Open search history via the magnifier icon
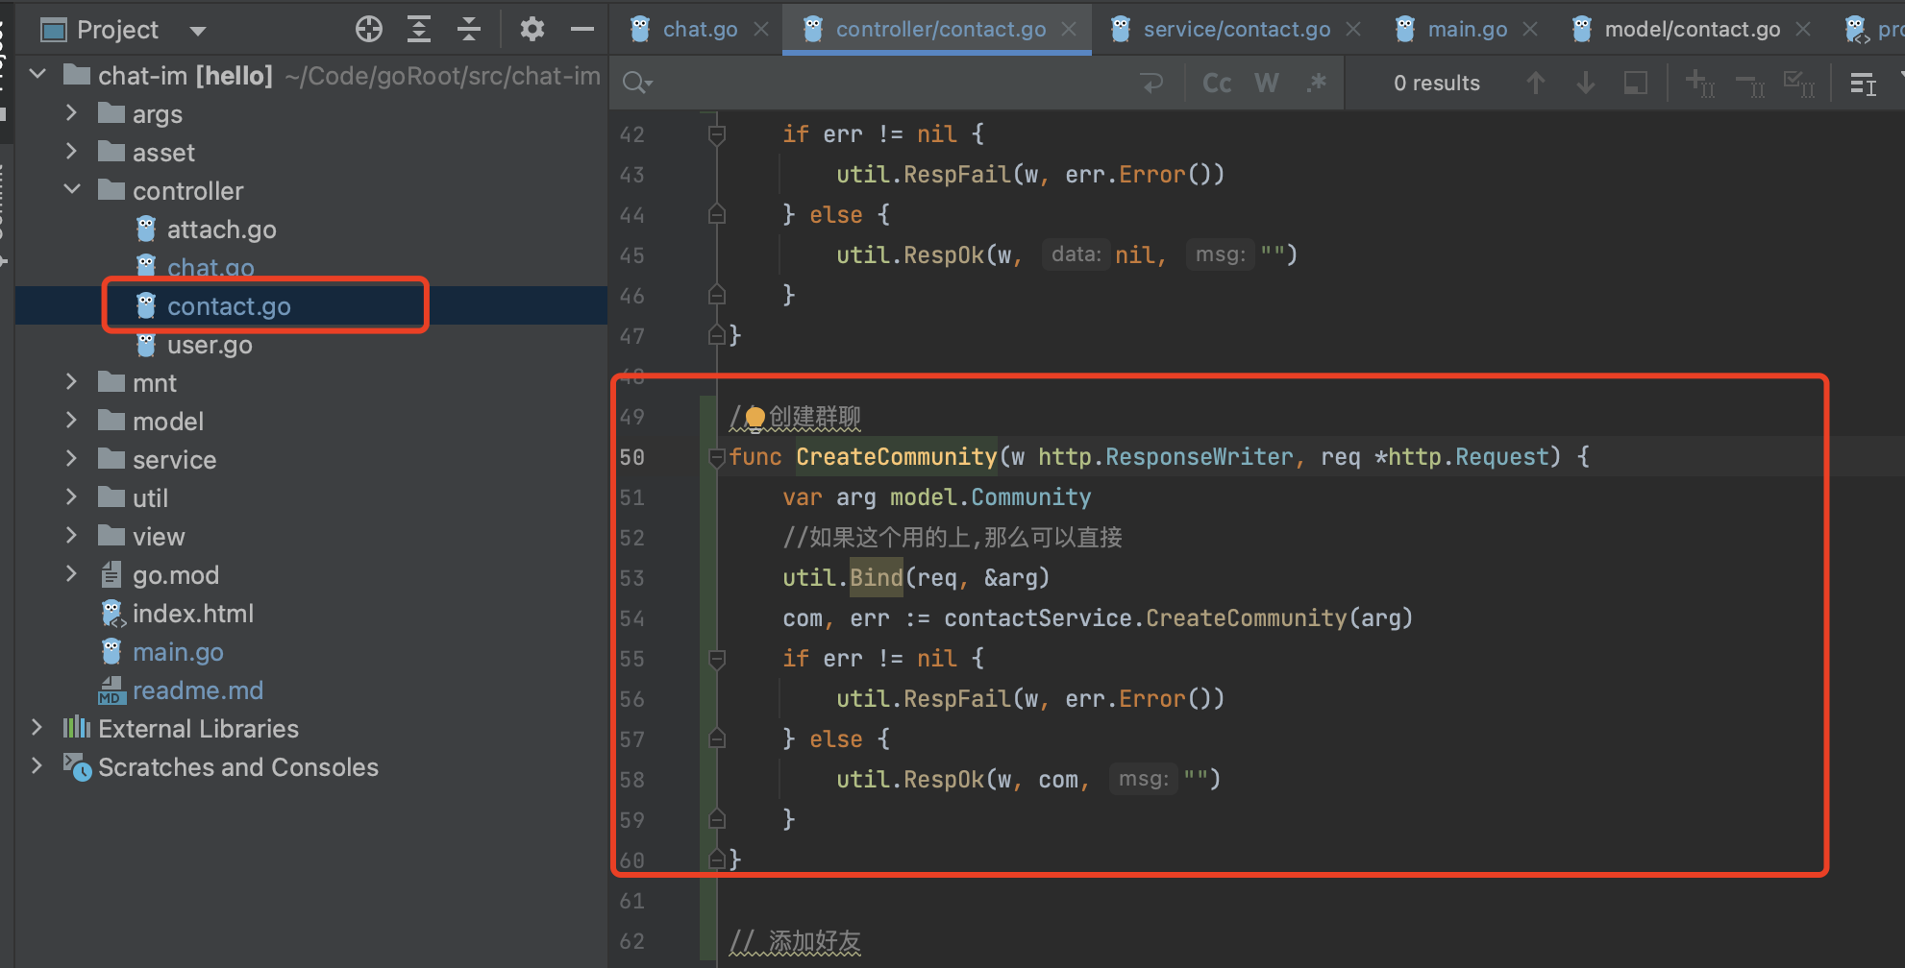This screenshot has width=1905, height=968. 636,83
